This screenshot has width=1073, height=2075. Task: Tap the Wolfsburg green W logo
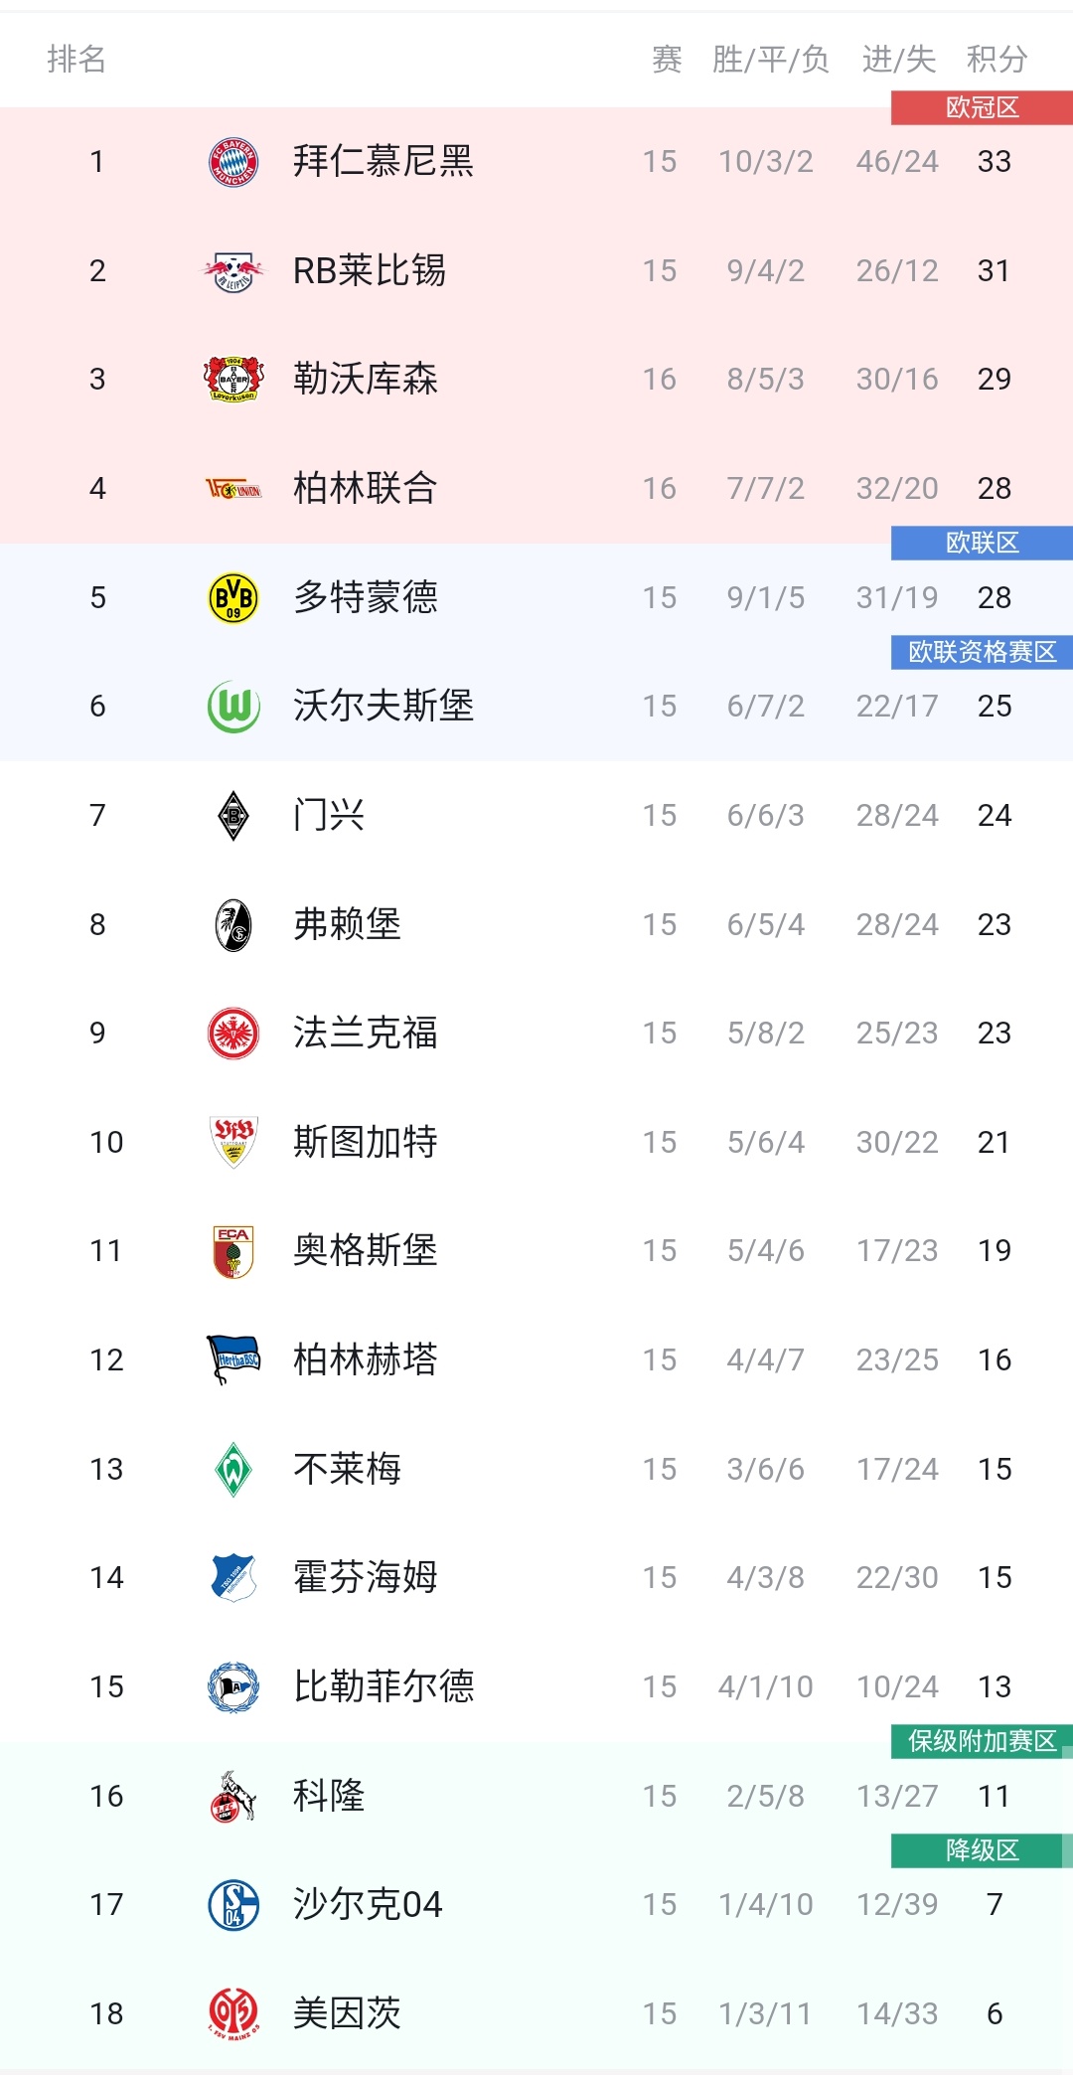[x=233, y=707]
